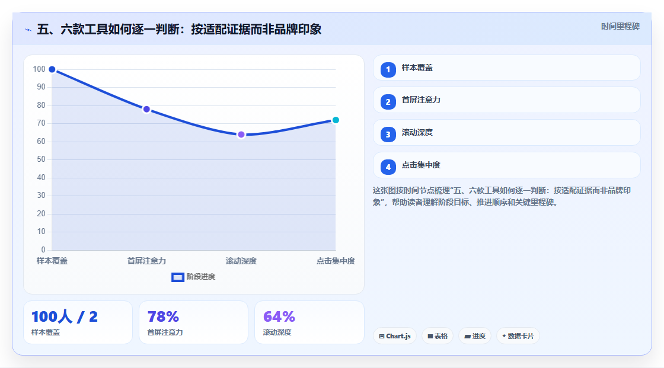Screen dimensions: 664x368
Task: Click the 滚动深度 x-axis label
Action: 241,261
